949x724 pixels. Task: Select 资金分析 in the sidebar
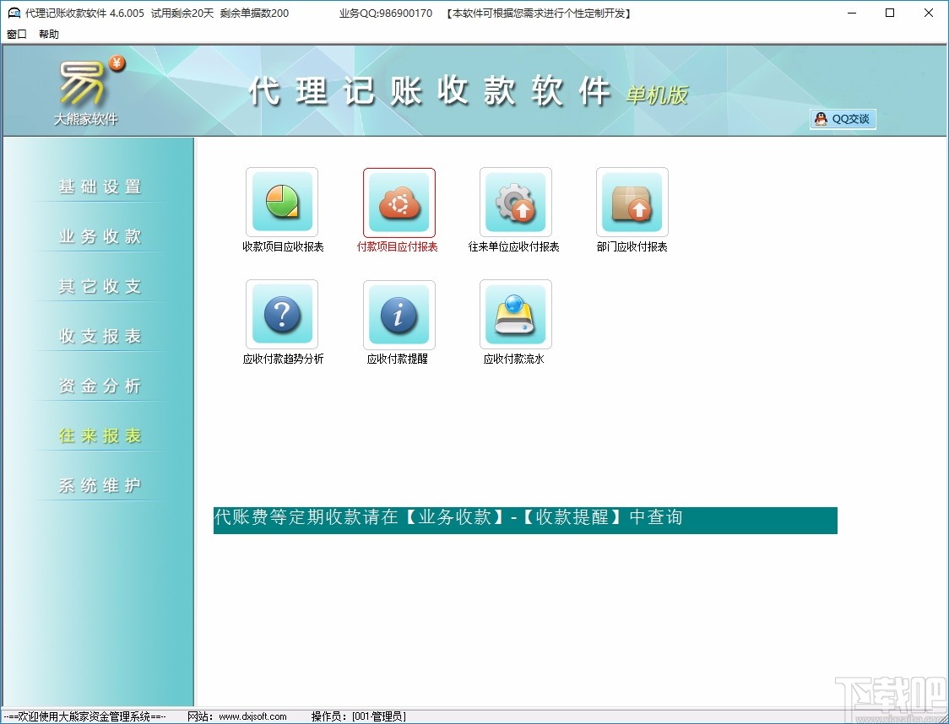click(x=100, y=386)
